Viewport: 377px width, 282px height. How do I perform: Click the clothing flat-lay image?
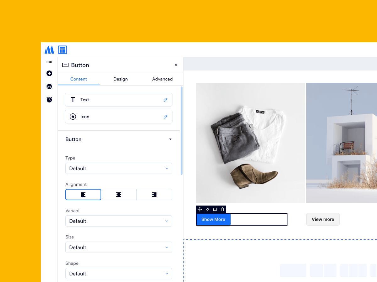250,143
